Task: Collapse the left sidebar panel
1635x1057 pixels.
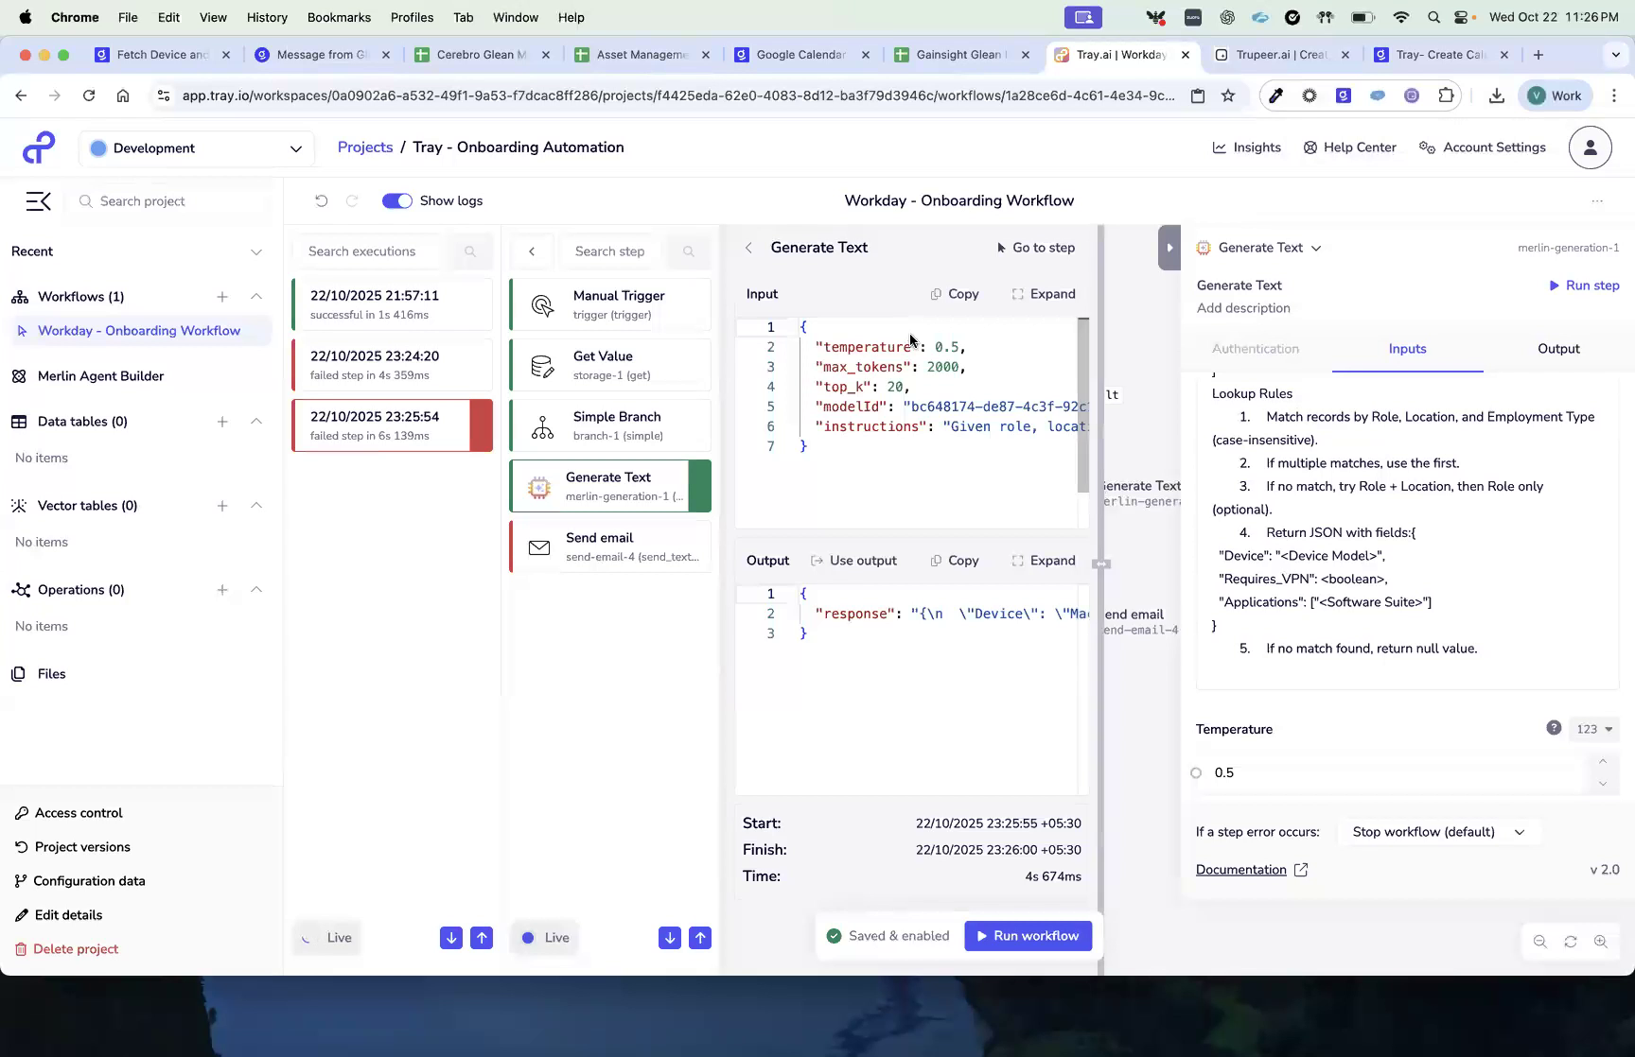Action: pyautogui.click(x=38, y=200)
